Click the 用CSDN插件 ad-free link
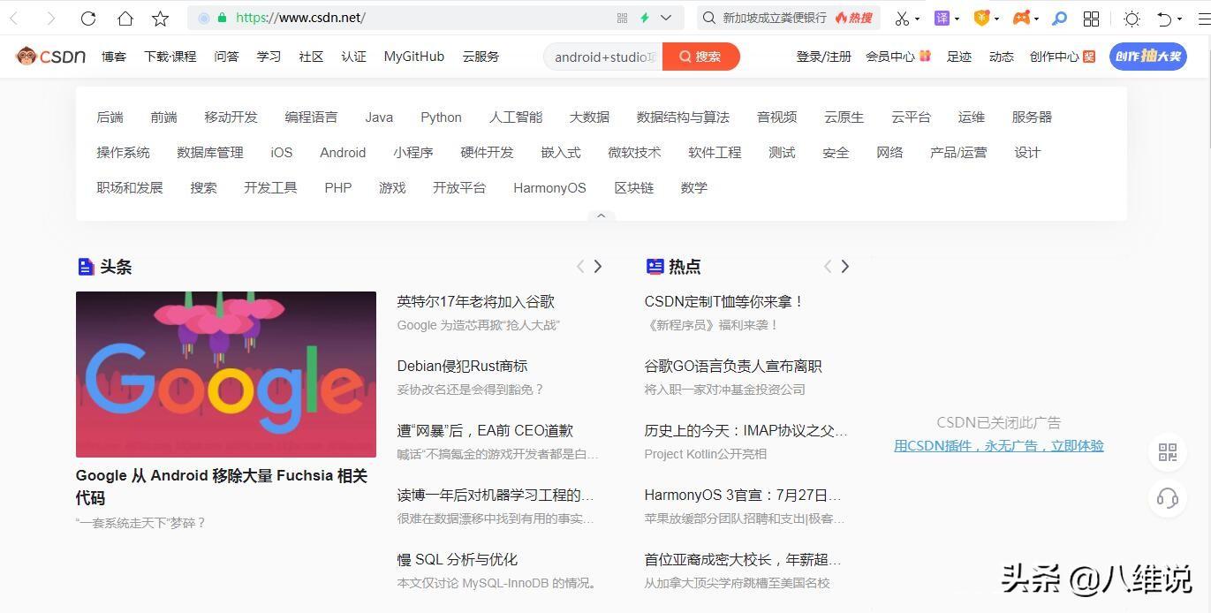Viewport: 1211px width, 613px height. click(x=999, y=446)
